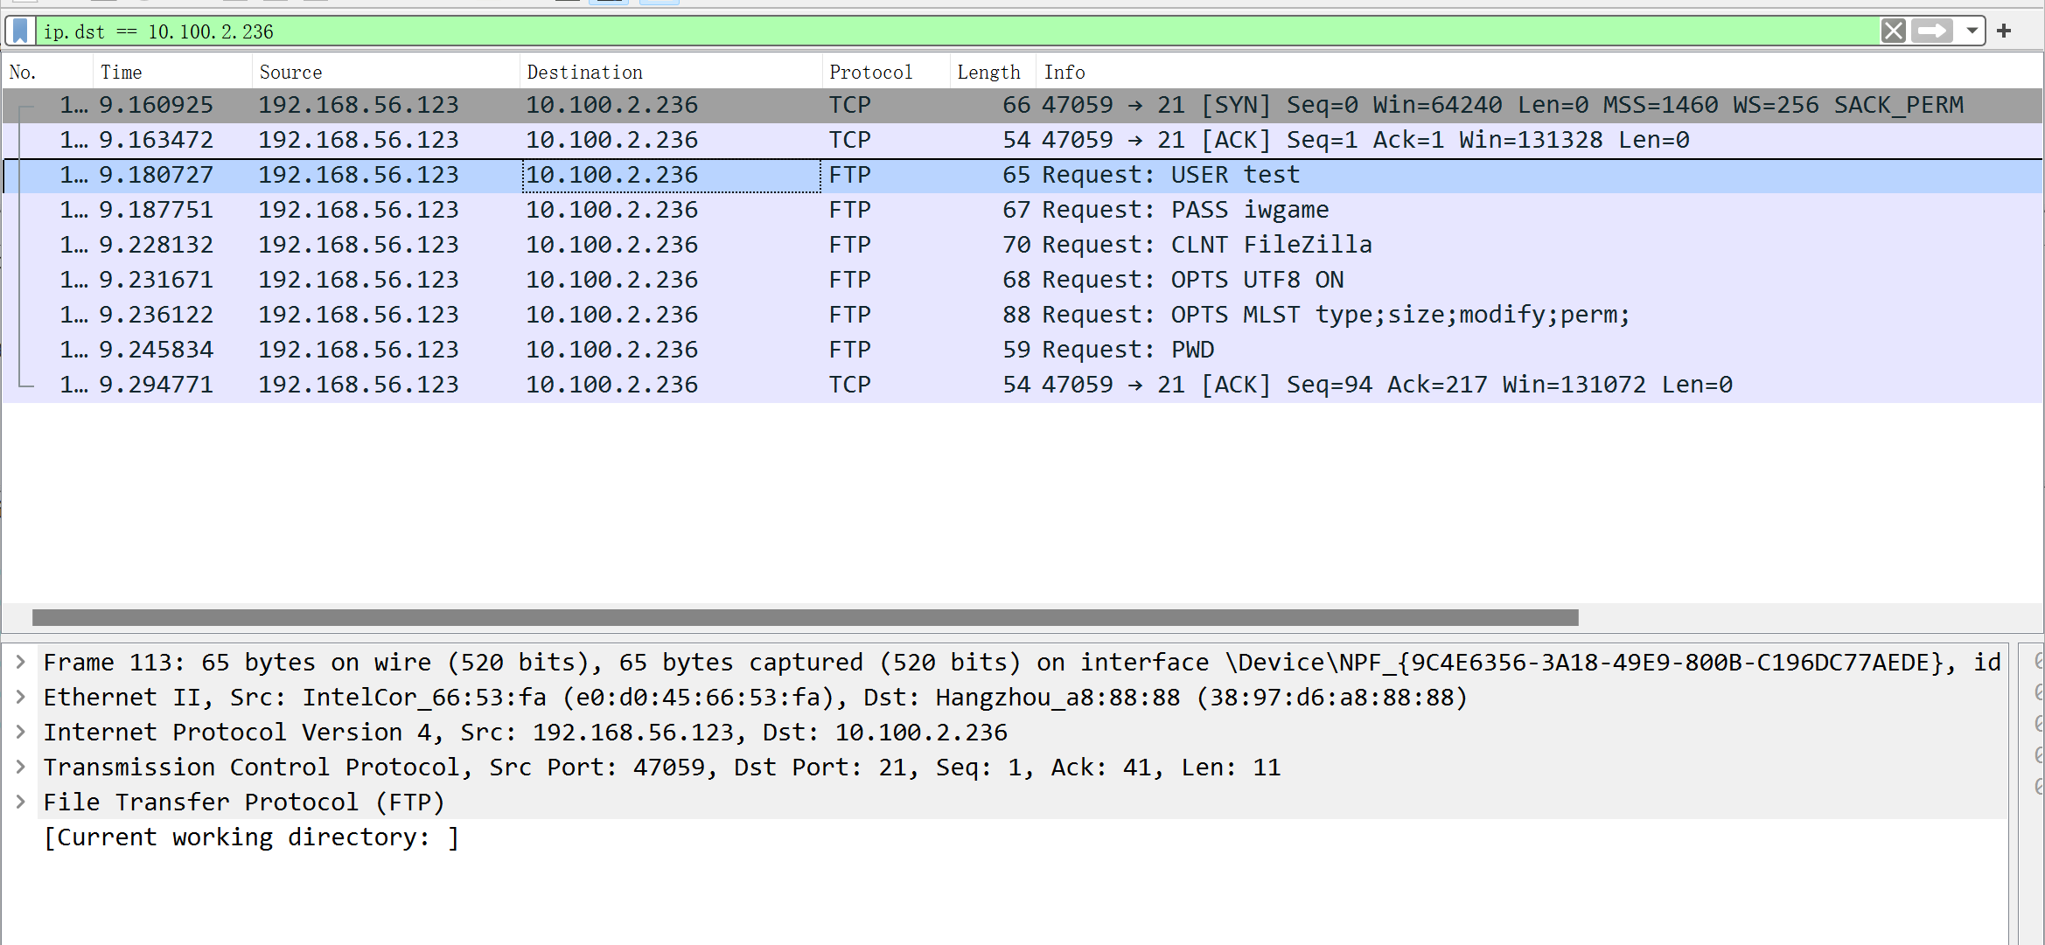The height and width of the screenshot is (945, 2045).
Task: Apply the display filter arrow button
Action: tap(1932, 31)
